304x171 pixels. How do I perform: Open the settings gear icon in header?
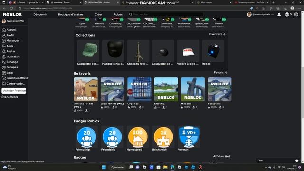(296, 14)
